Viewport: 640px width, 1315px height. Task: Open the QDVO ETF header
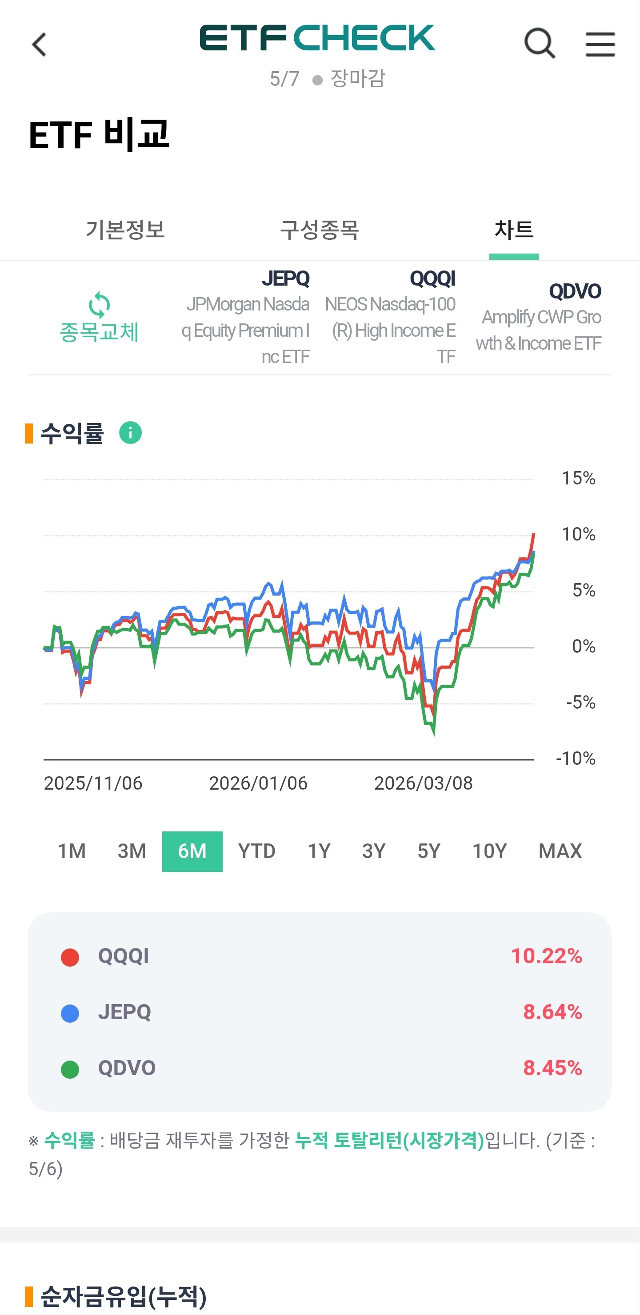538,317
